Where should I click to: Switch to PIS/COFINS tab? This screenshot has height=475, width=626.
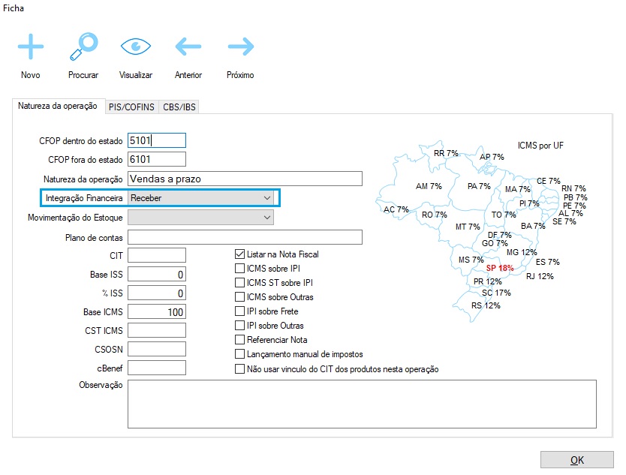click(x=131, y=107)
